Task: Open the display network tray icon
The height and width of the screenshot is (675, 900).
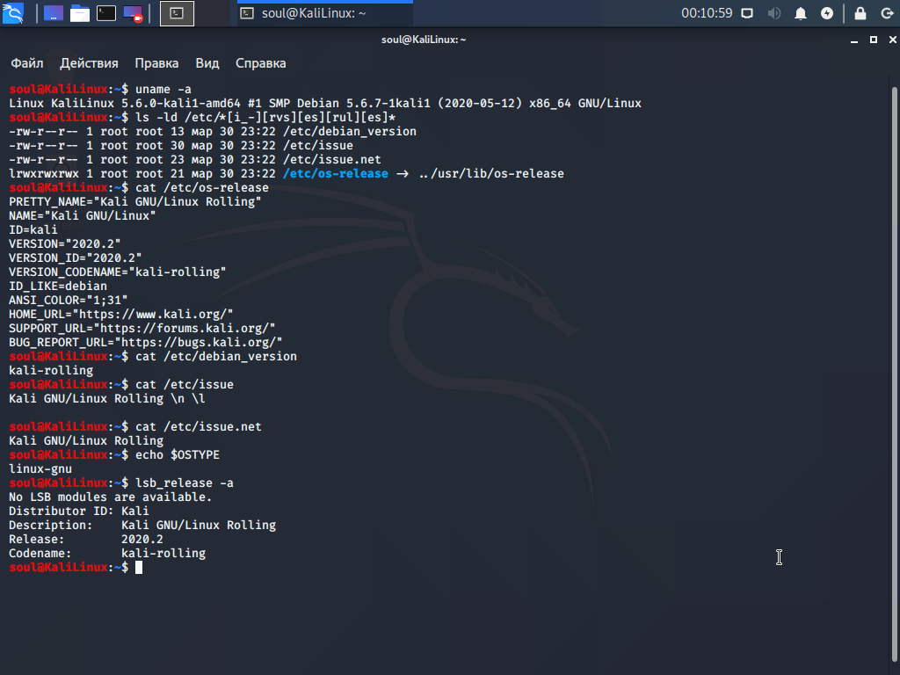Action: pyautogui.click(x=747, y=13)
